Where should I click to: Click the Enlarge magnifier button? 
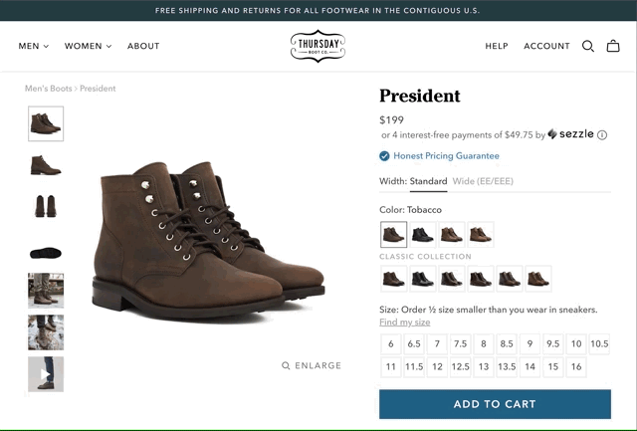pos(312,365)
